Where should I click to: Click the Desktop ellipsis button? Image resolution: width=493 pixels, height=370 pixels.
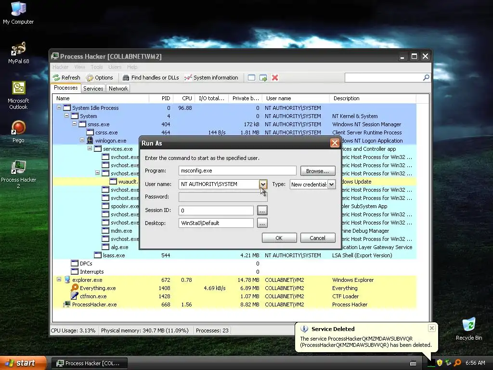(262, 223)
